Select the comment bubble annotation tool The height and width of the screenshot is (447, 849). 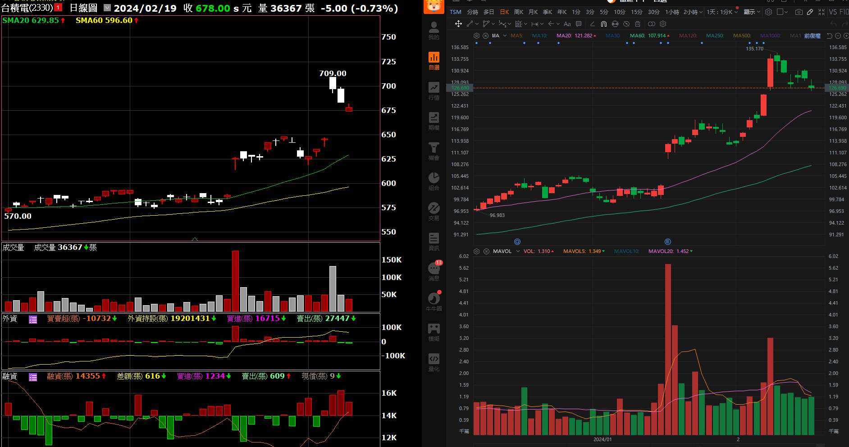(579, 24)
